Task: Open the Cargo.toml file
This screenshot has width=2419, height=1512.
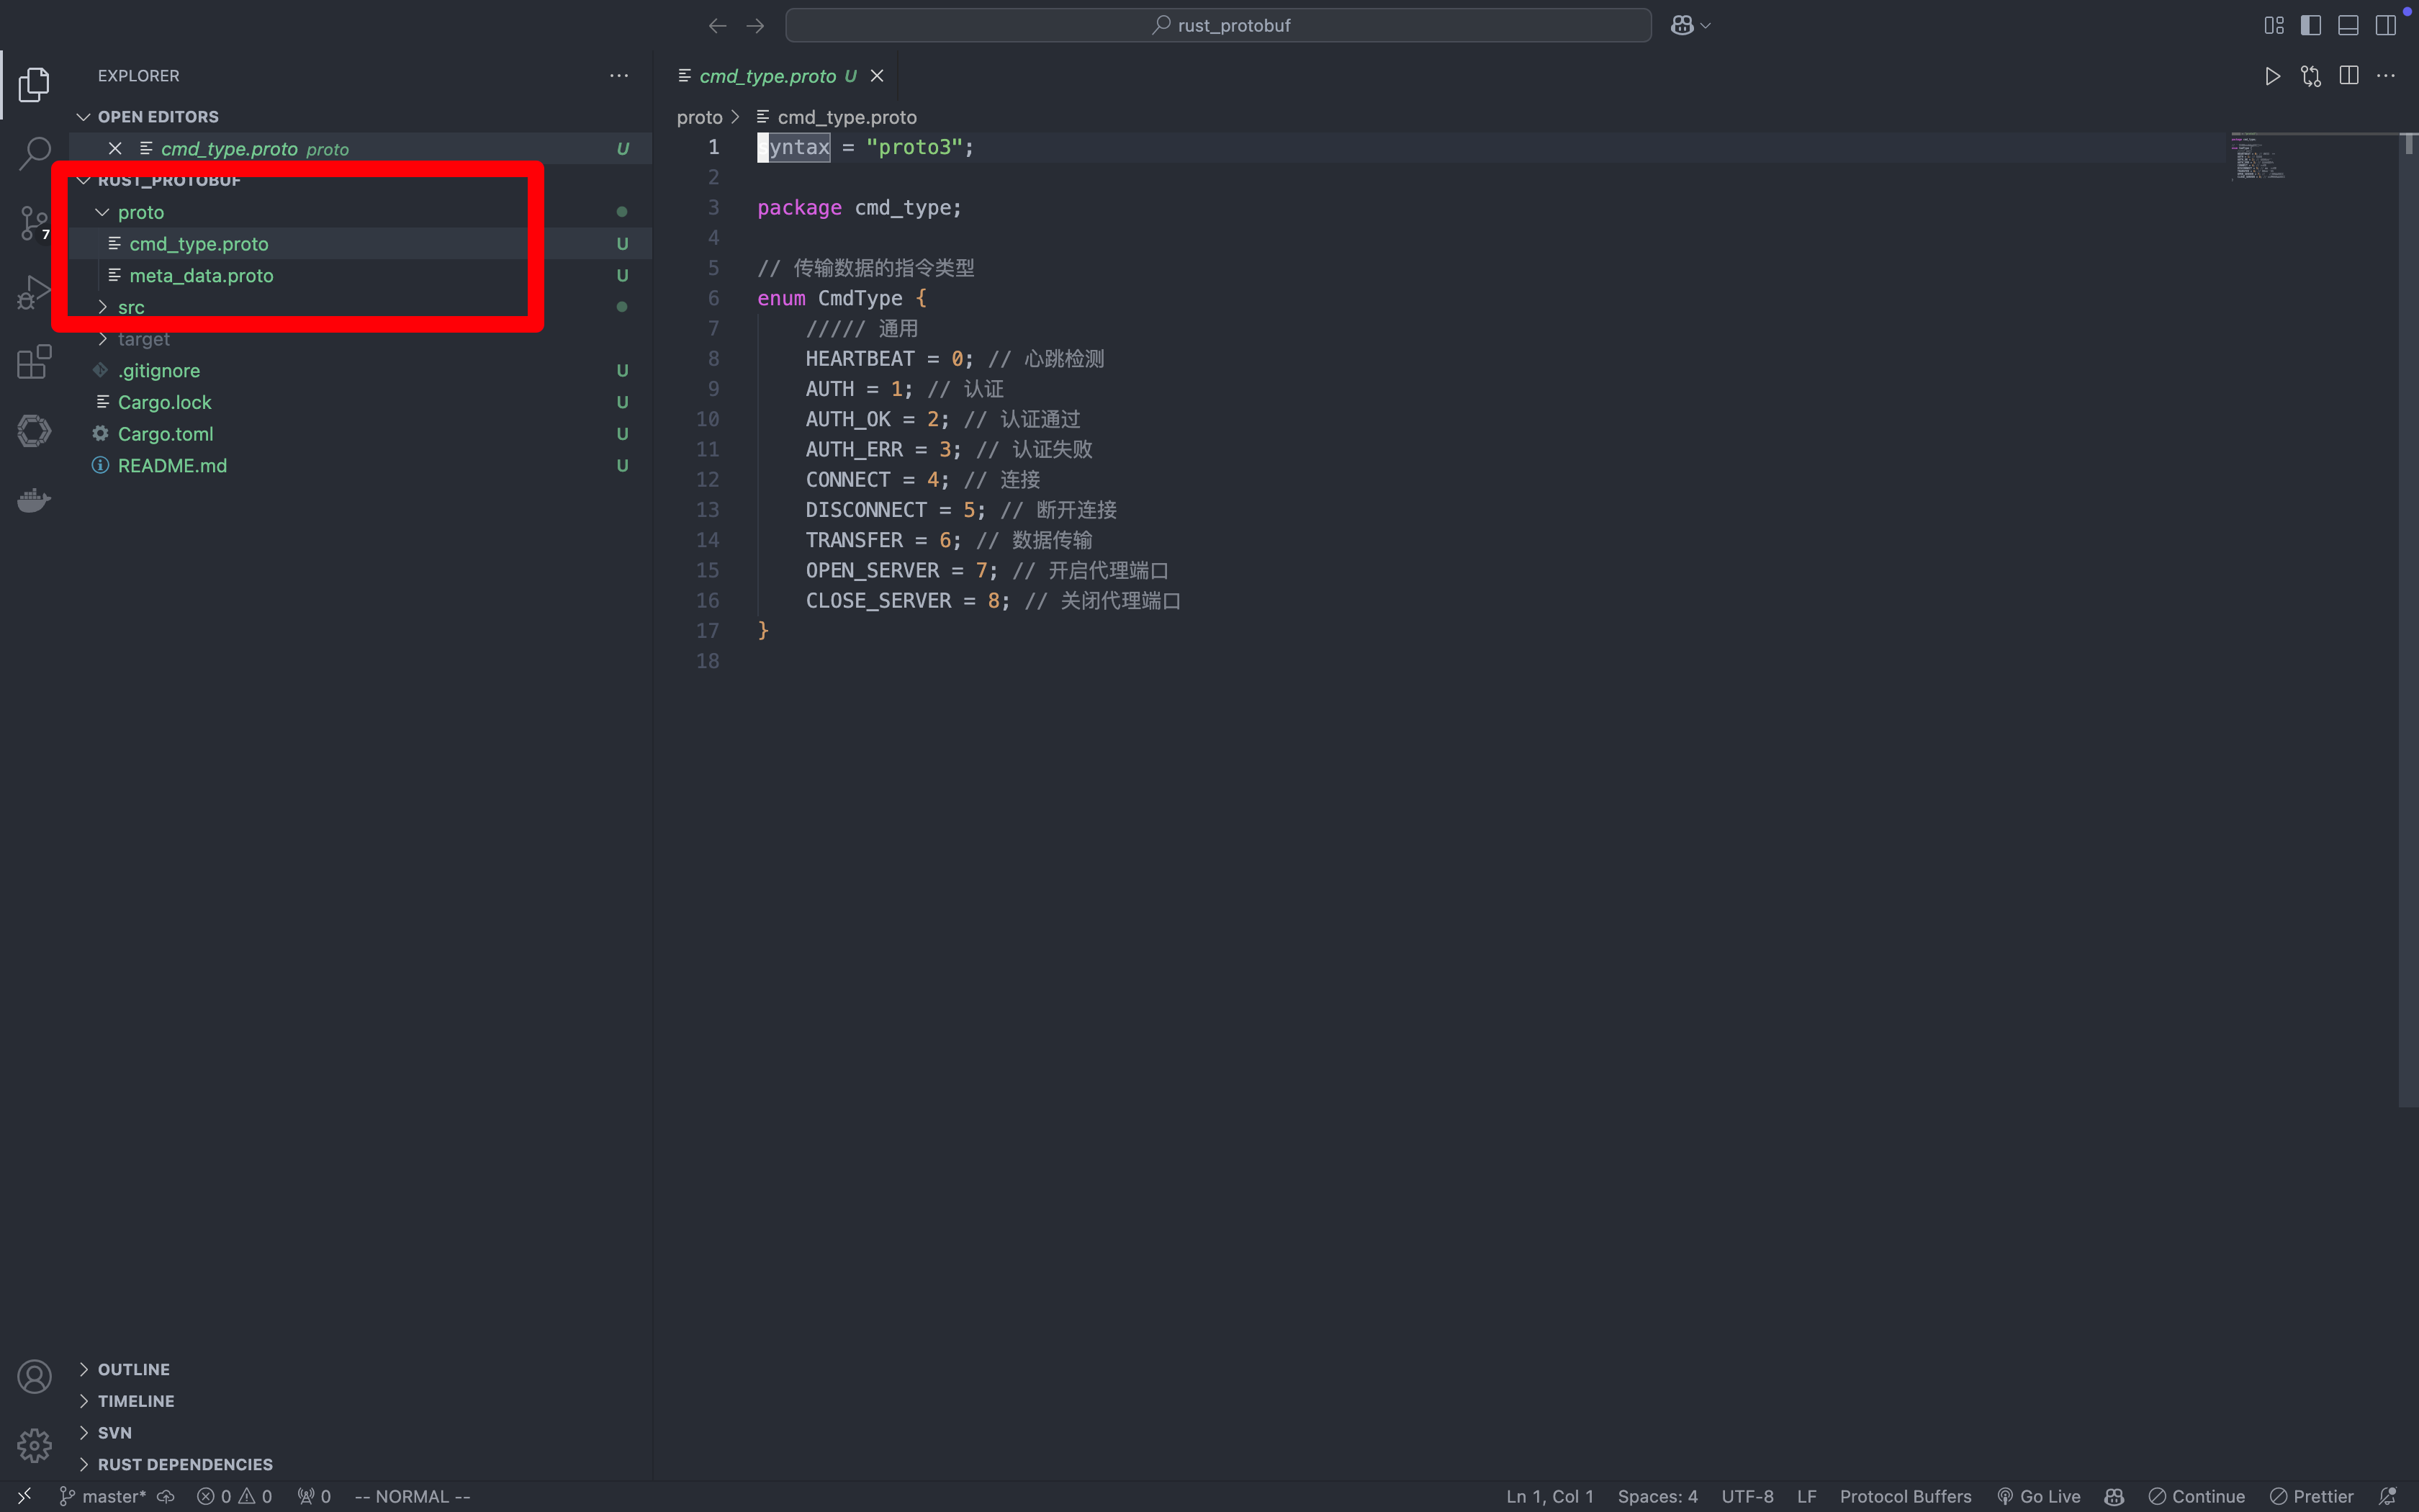Action: click(x=360, y=434)
